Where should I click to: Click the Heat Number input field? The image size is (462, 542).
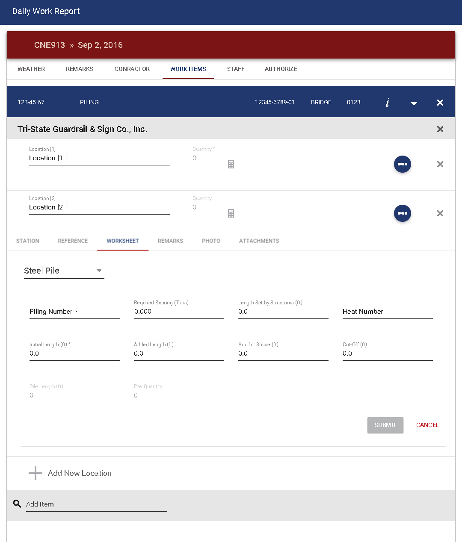click(x=388, y=312)
